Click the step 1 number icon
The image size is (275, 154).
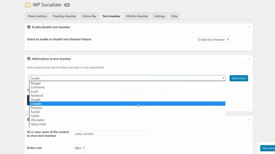(x=29, y=27)
